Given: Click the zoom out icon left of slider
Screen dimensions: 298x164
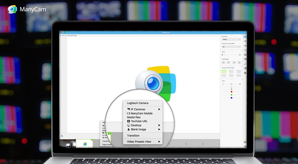Looking at the screenshot, I should [222, 55].
